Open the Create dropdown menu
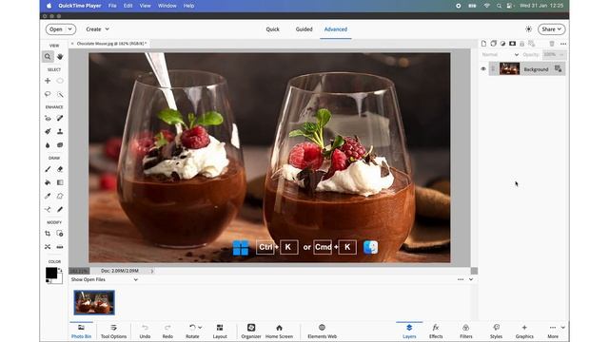The height and width of the screenshot is (342, 609). coord(97,29)
